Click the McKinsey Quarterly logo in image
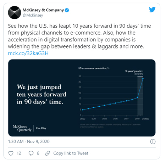 22,128
